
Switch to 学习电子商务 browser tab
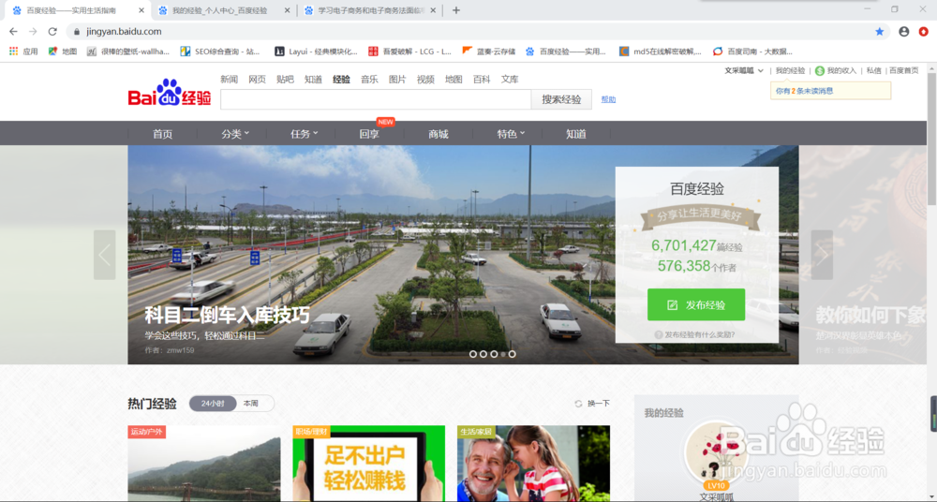click(370, 10)
